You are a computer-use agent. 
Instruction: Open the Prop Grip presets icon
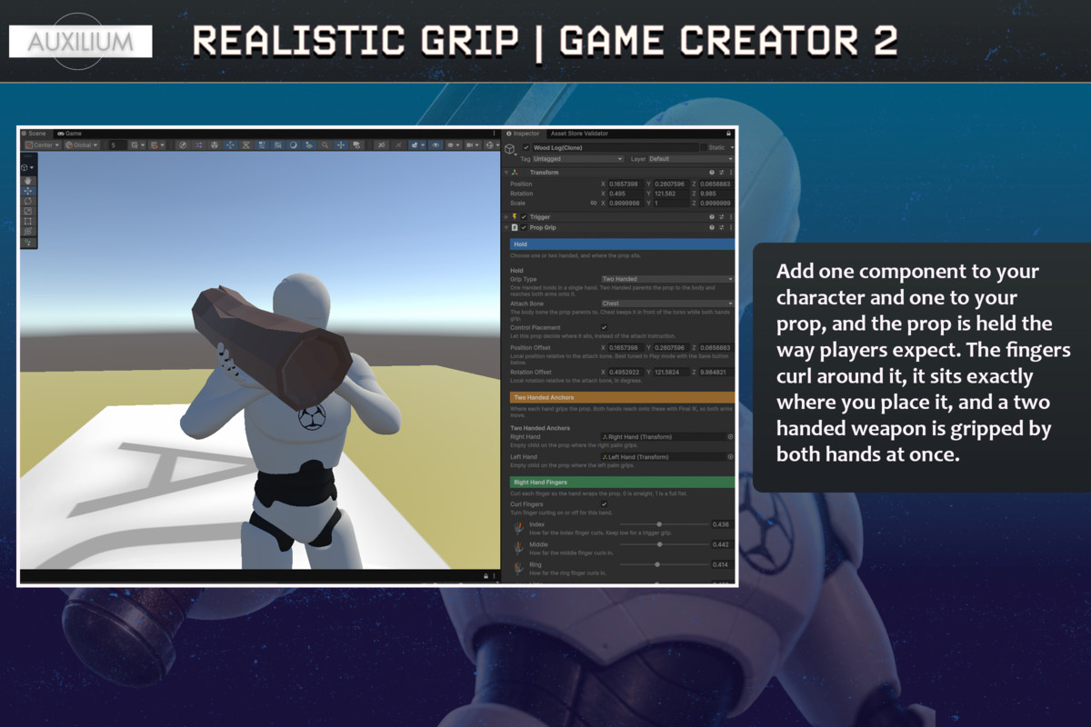[722, 228]
